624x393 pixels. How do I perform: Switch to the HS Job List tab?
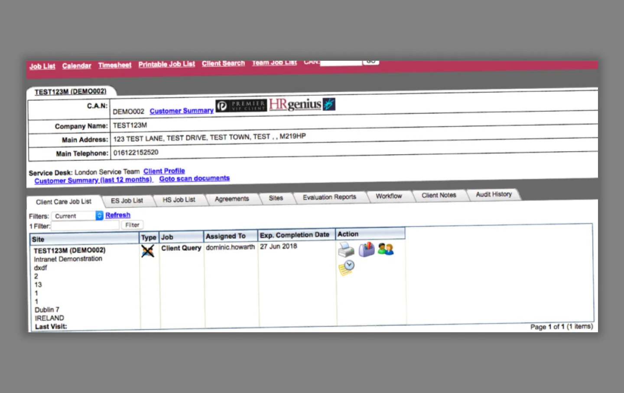point(179,200)
